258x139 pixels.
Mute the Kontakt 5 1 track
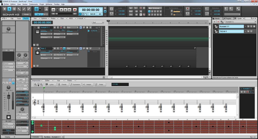tap(55, 28)
